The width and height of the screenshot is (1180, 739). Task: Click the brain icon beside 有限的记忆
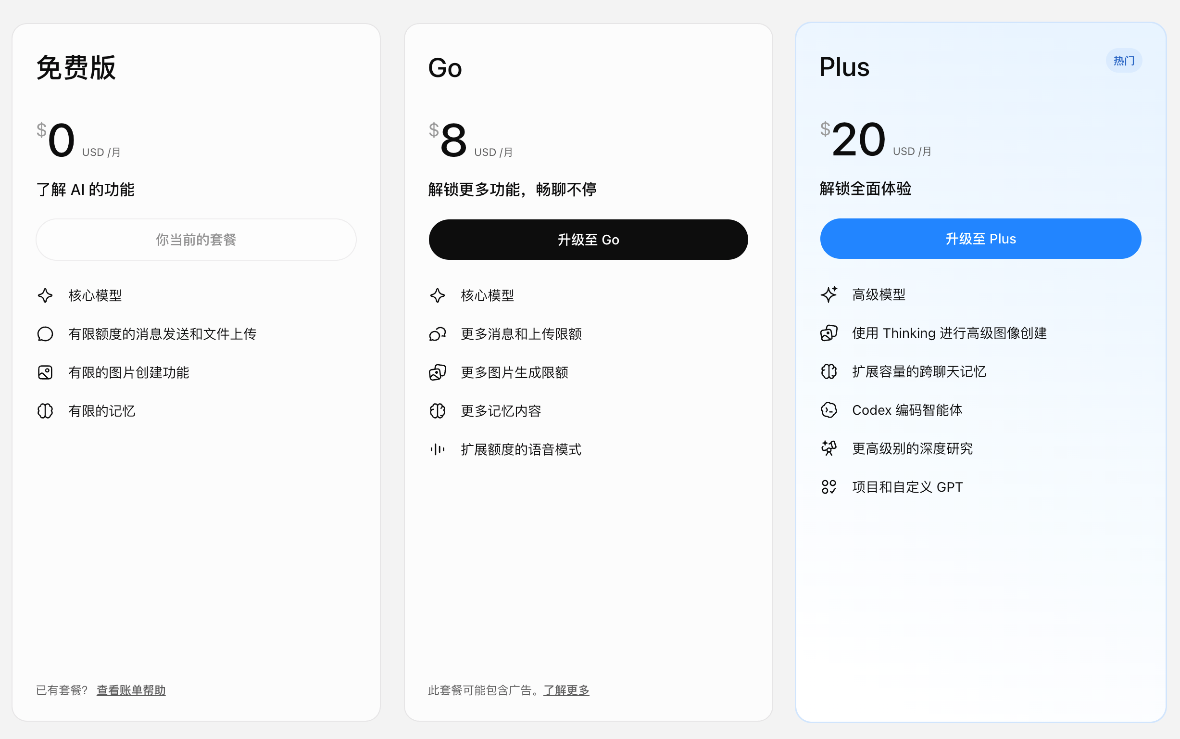(x=45, y=410)
